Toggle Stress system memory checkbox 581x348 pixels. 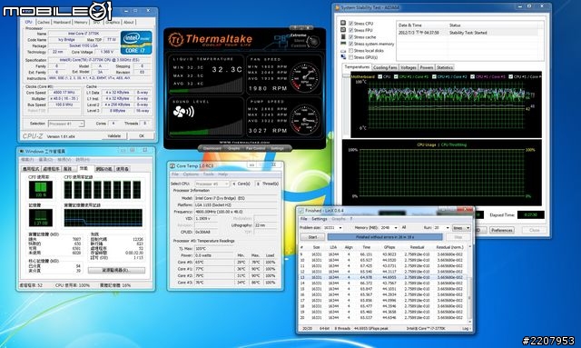click(x=351, y=44)
